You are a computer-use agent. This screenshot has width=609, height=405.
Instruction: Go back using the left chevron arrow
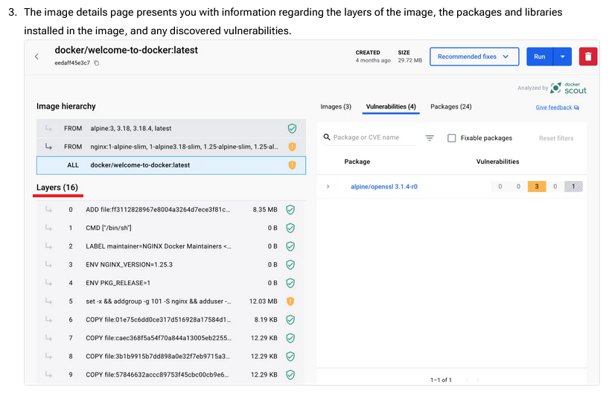(x=36, y=57)
